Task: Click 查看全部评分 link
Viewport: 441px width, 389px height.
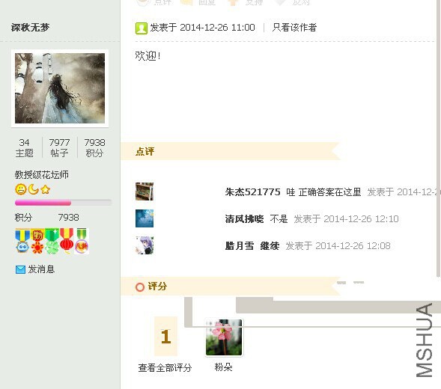Action: (x=165, y=367)
